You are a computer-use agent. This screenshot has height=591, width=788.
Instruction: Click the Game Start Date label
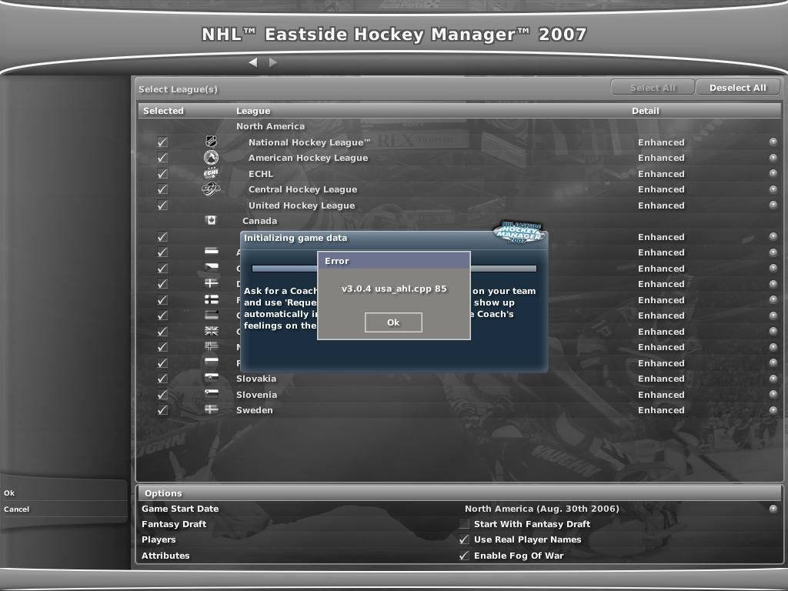point(180,509)
